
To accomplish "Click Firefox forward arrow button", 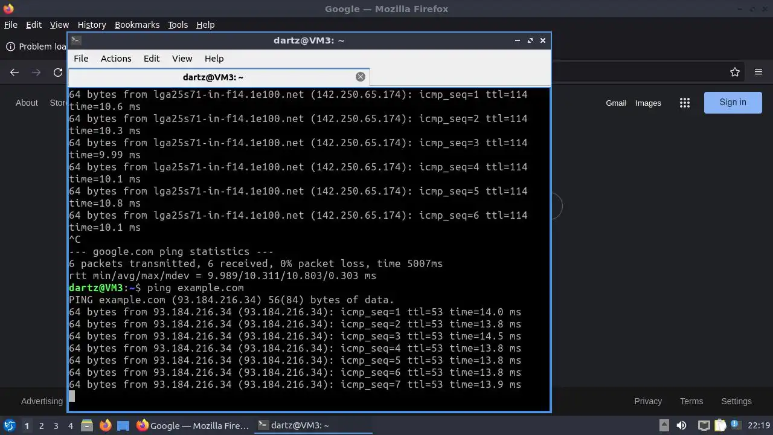I will [36, 72].
